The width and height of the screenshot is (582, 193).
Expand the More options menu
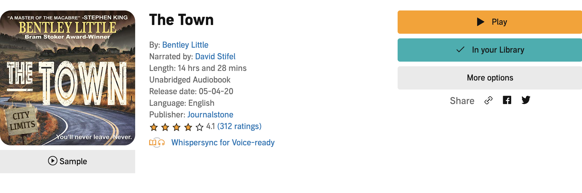pos(490,78)
